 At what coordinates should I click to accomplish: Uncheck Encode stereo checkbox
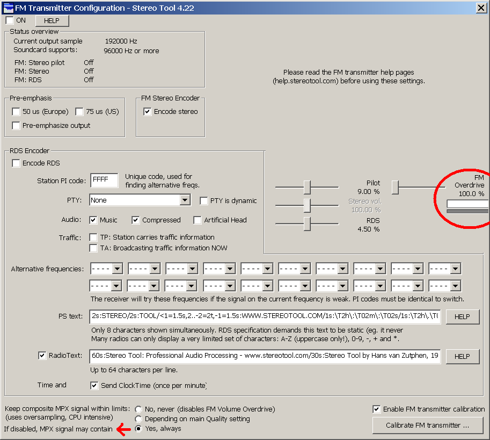click(148, 112)
